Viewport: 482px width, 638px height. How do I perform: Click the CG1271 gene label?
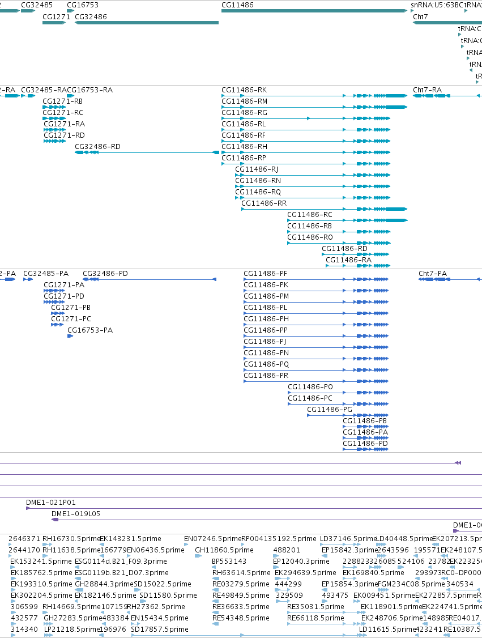click(56, 16)
